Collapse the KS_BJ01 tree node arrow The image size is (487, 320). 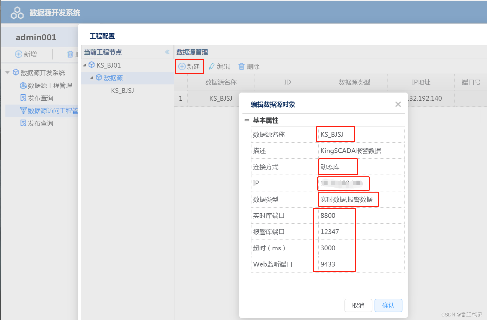(x=85, y=65)
